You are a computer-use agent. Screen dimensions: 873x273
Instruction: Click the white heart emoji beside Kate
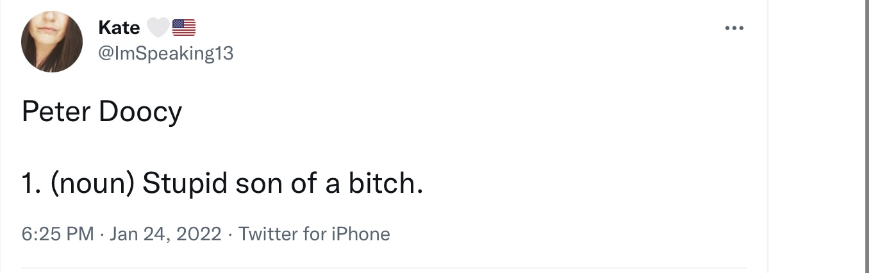pos(158,28)
